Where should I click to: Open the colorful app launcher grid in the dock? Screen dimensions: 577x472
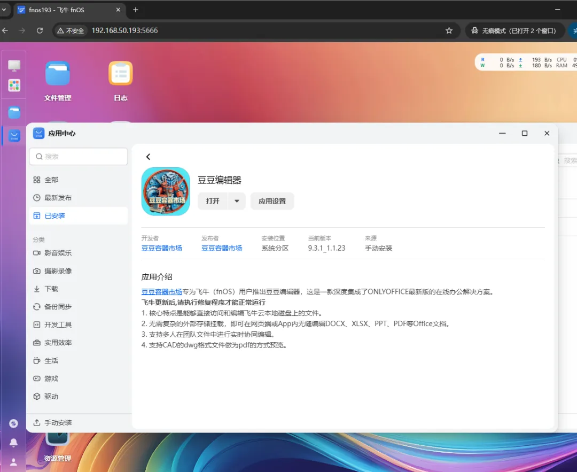14,86
